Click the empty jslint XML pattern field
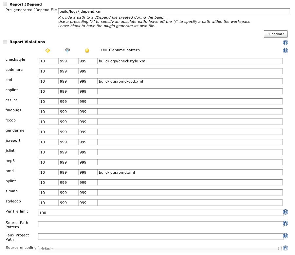Image resolution: width=295 pixels, height=255 pixels. 190,152
